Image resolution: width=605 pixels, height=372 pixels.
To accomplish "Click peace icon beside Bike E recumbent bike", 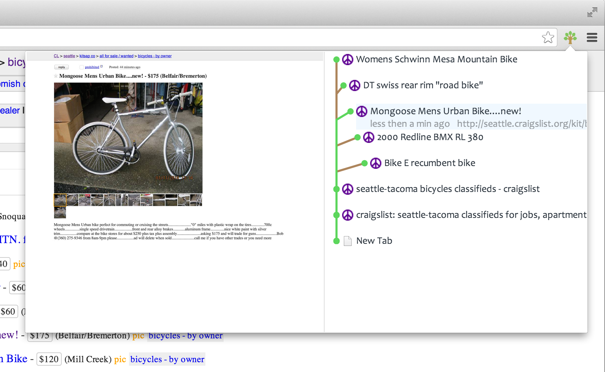I will coord(375,163).
